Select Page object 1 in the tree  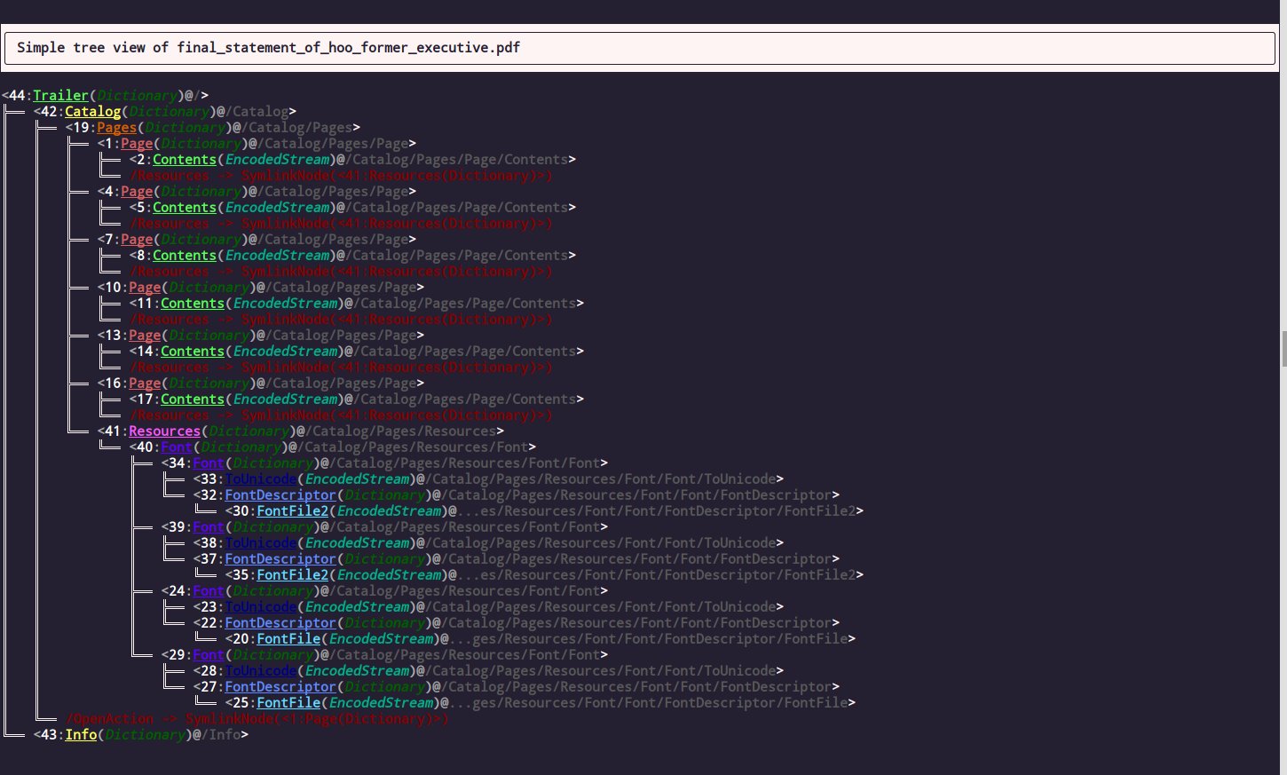137,143
